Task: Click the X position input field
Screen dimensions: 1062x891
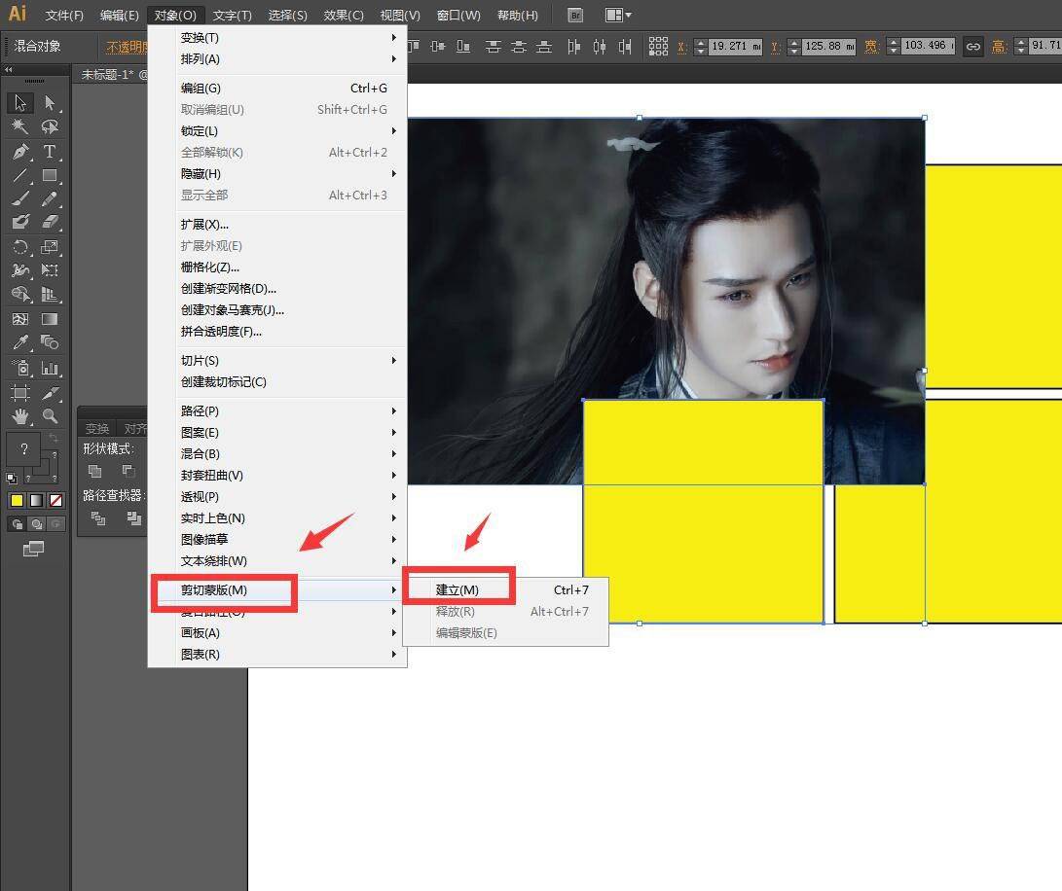Action: (734, 47)
